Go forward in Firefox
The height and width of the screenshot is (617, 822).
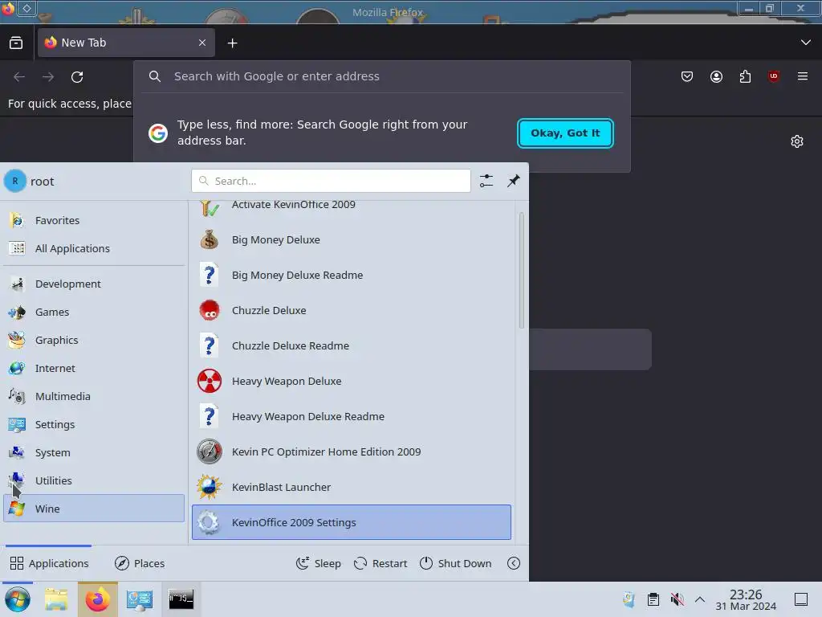coord(48,77)
